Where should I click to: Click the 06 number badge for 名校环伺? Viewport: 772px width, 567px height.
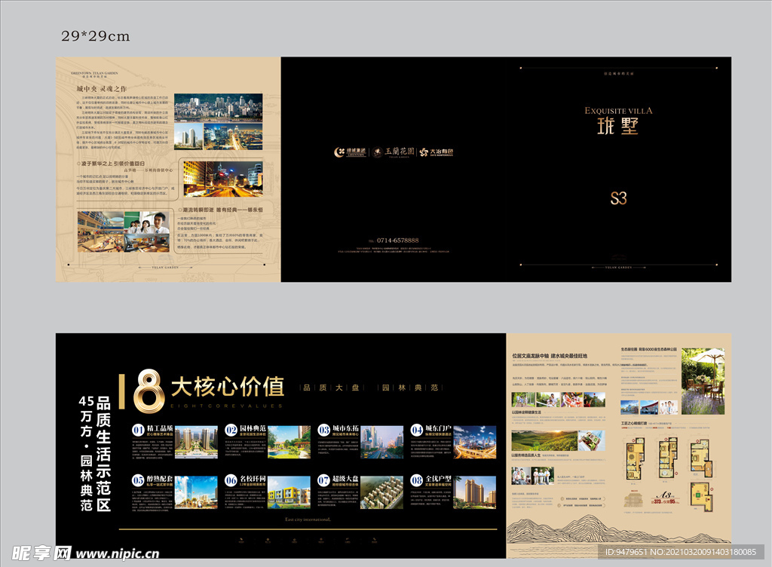(x=231, y=480)
